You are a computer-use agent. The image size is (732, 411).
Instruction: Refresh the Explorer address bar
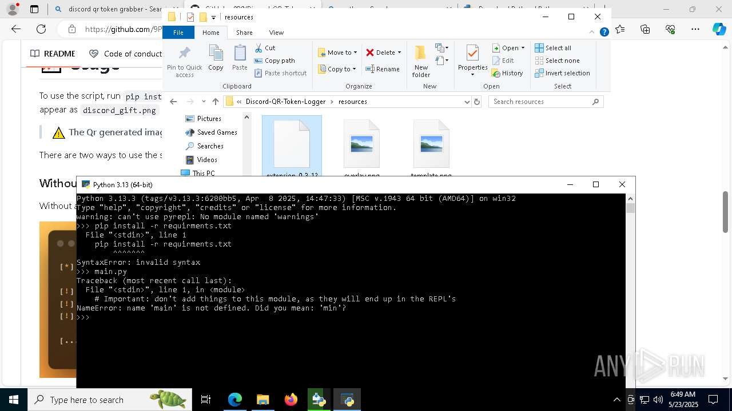[x=477, y=102]
